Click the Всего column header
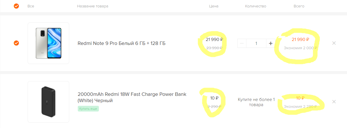The height and width of the screenshot is (128, 347). [x=299, y=6]
